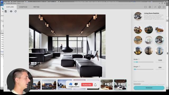Click the first render quality segment bar

(x=137, y=84)
